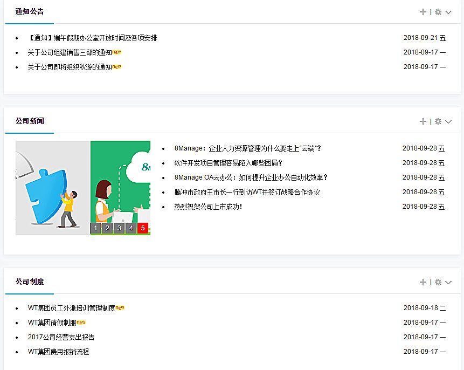Collapse the 通知公告 panel with chevron
This screenshot has width=464, height=370.
[x=448, y=12]
